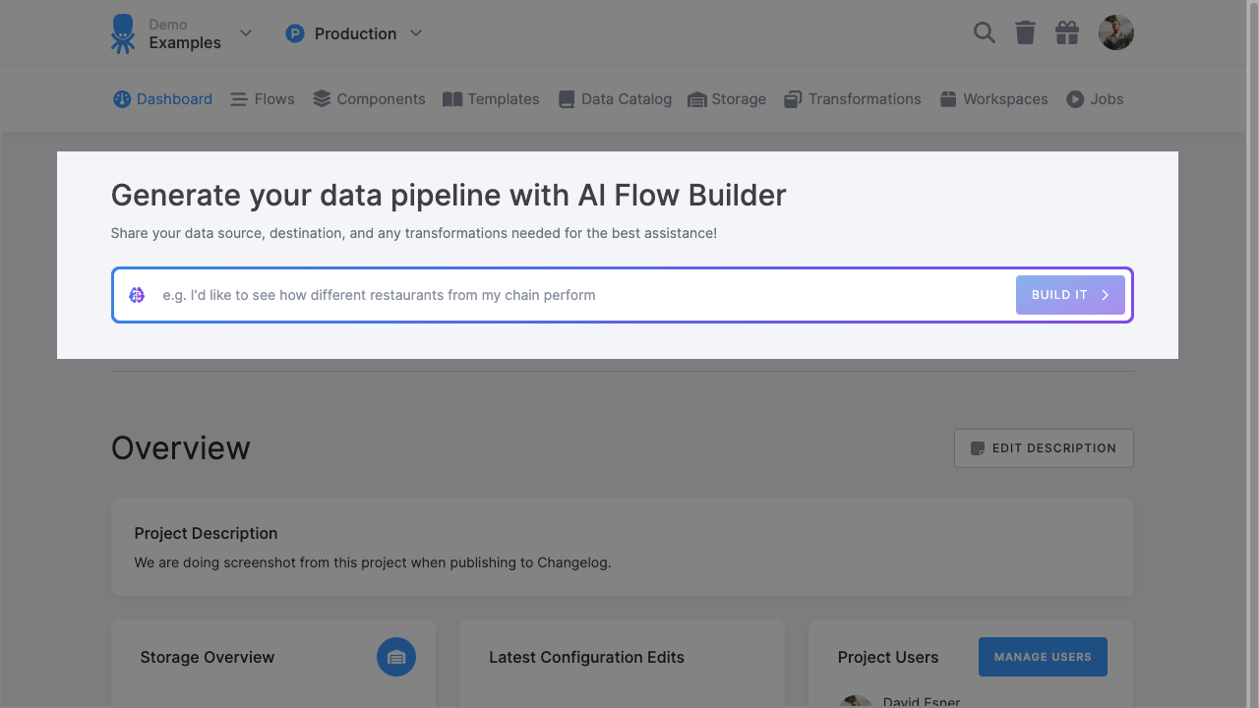Open the Templates tab
The height and width of the screenshot is (708, 1259).
click(x=491, y=98)
